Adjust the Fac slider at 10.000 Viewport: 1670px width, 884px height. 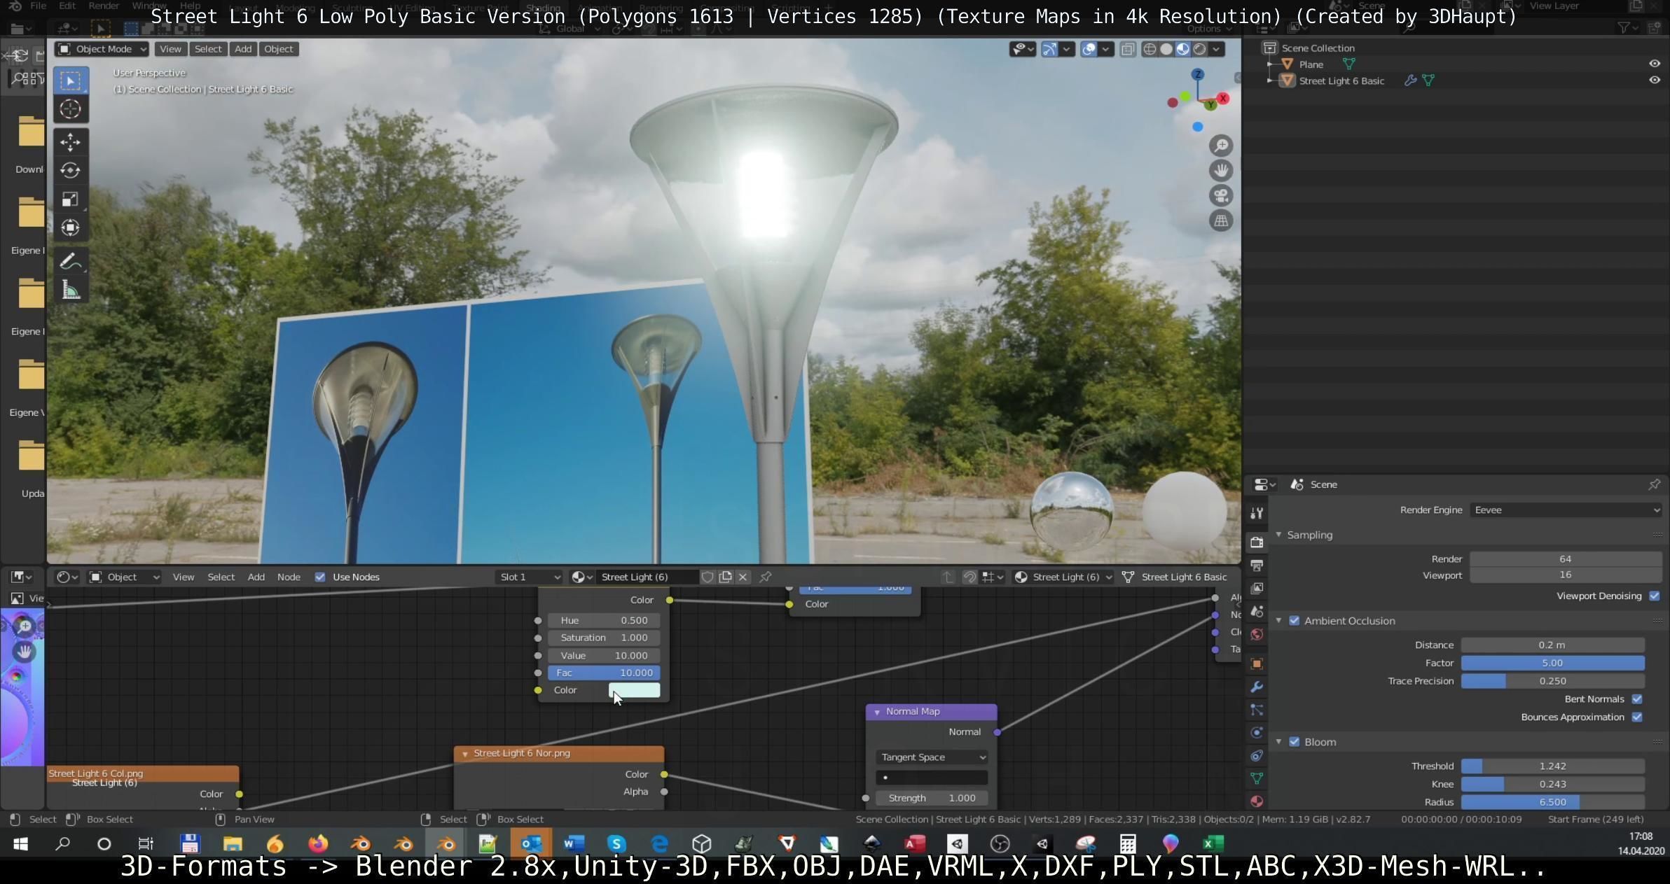pos(603,673)
